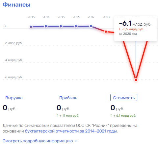Click the 2015 data point on chart
Screen dimensions: 158x144
click(x=61, y=26)
